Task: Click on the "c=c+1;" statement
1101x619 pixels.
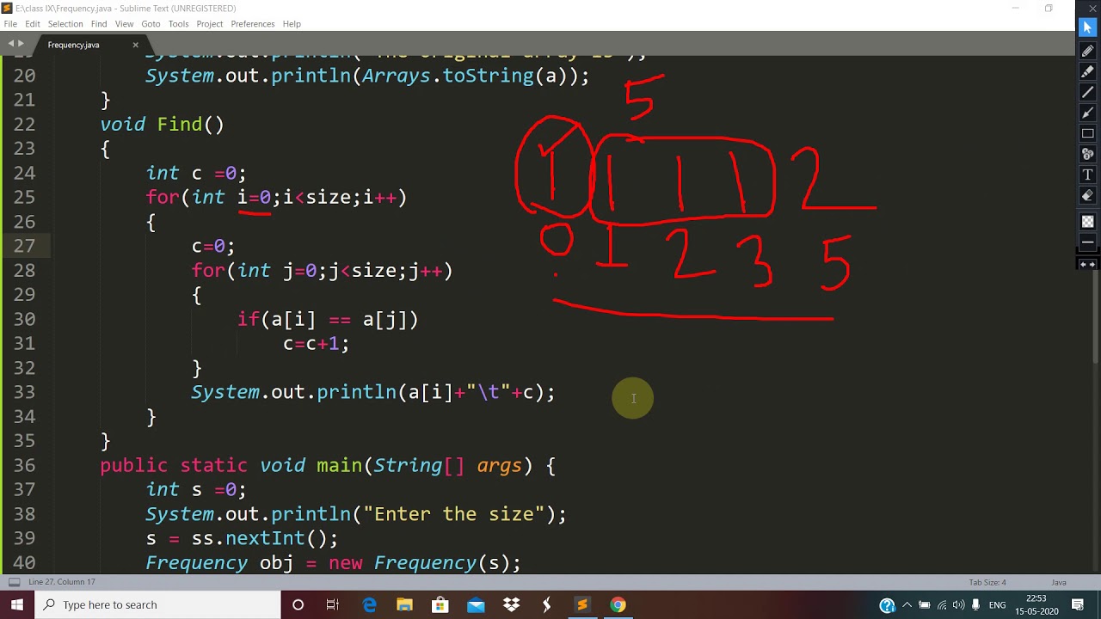Action: 316,344
